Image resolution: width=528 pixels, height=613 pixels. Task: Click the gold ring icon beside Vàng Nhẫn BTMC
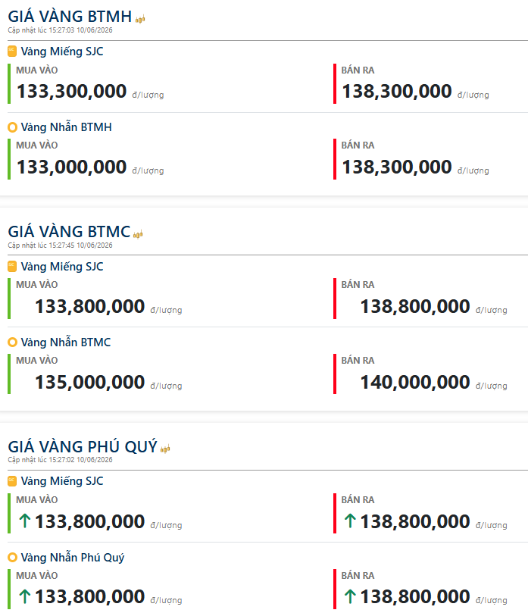13,342
